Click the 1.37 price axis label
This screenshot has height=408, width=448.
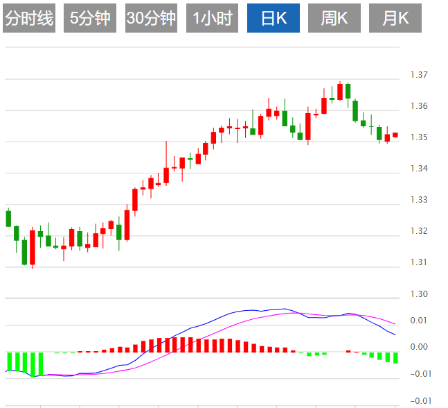(x=419, y=75)
